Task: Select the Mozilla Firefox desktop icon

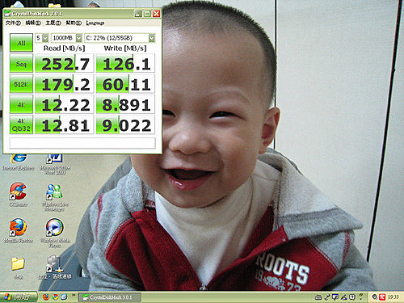Action: [x=19, y=230]
